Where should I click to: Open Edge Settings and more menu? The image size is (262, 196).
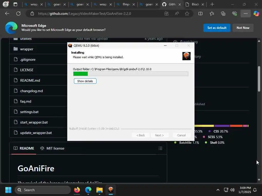click(x=245, y=14)
